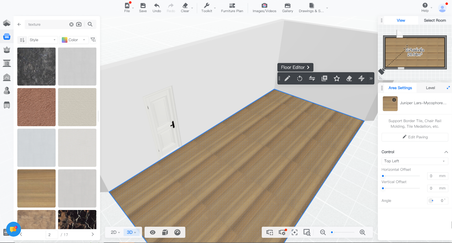This screenshot has height=243, width=452.
Task: Click the zoom in magnifier icon
Action: click(362, 232)
